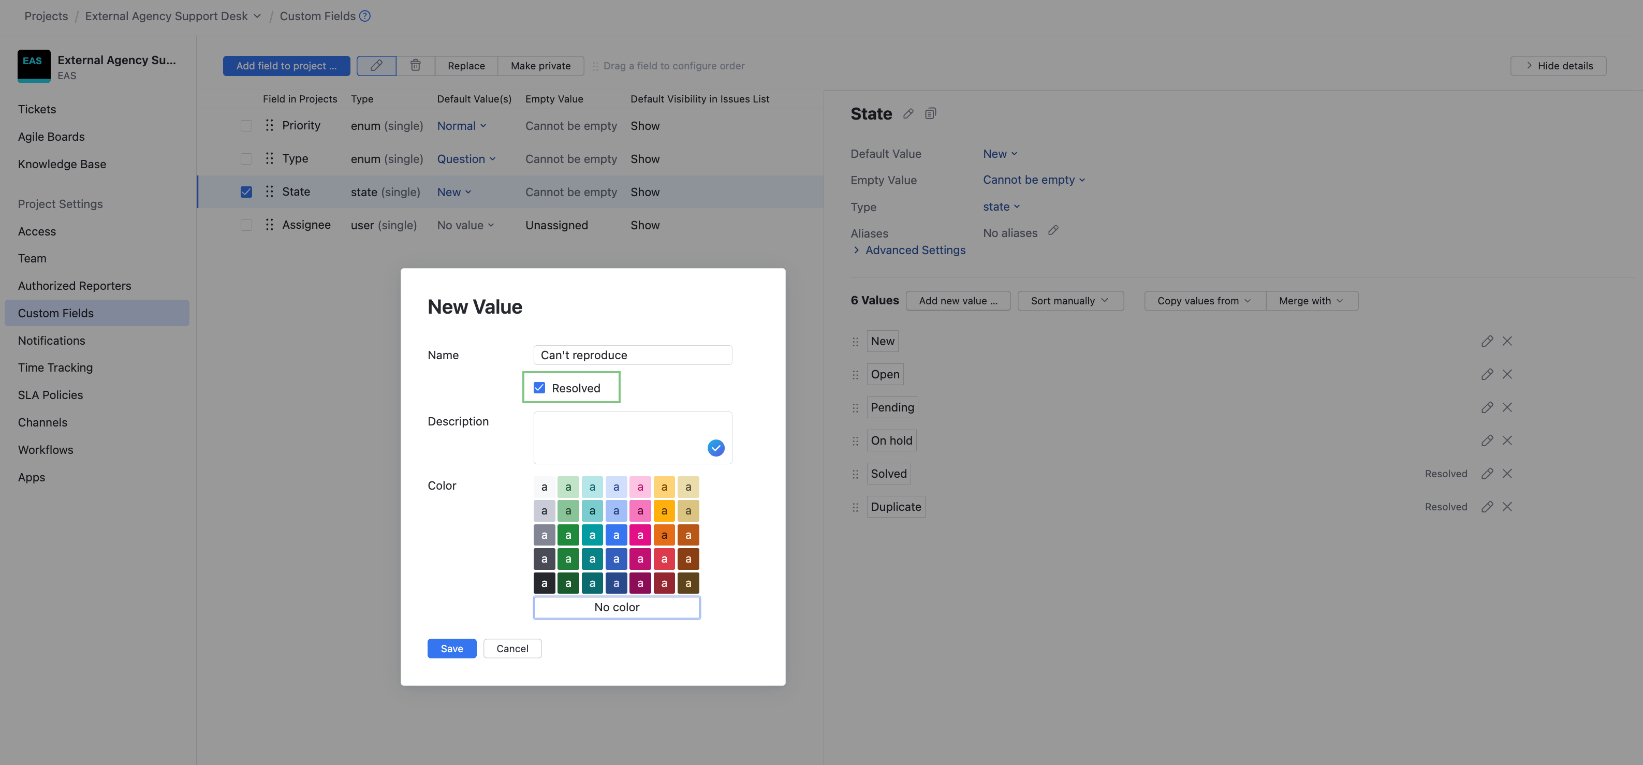Rename the State field using its pencil icon
The height and width of the screenshot is (765, 1643).
pos(908,113)
